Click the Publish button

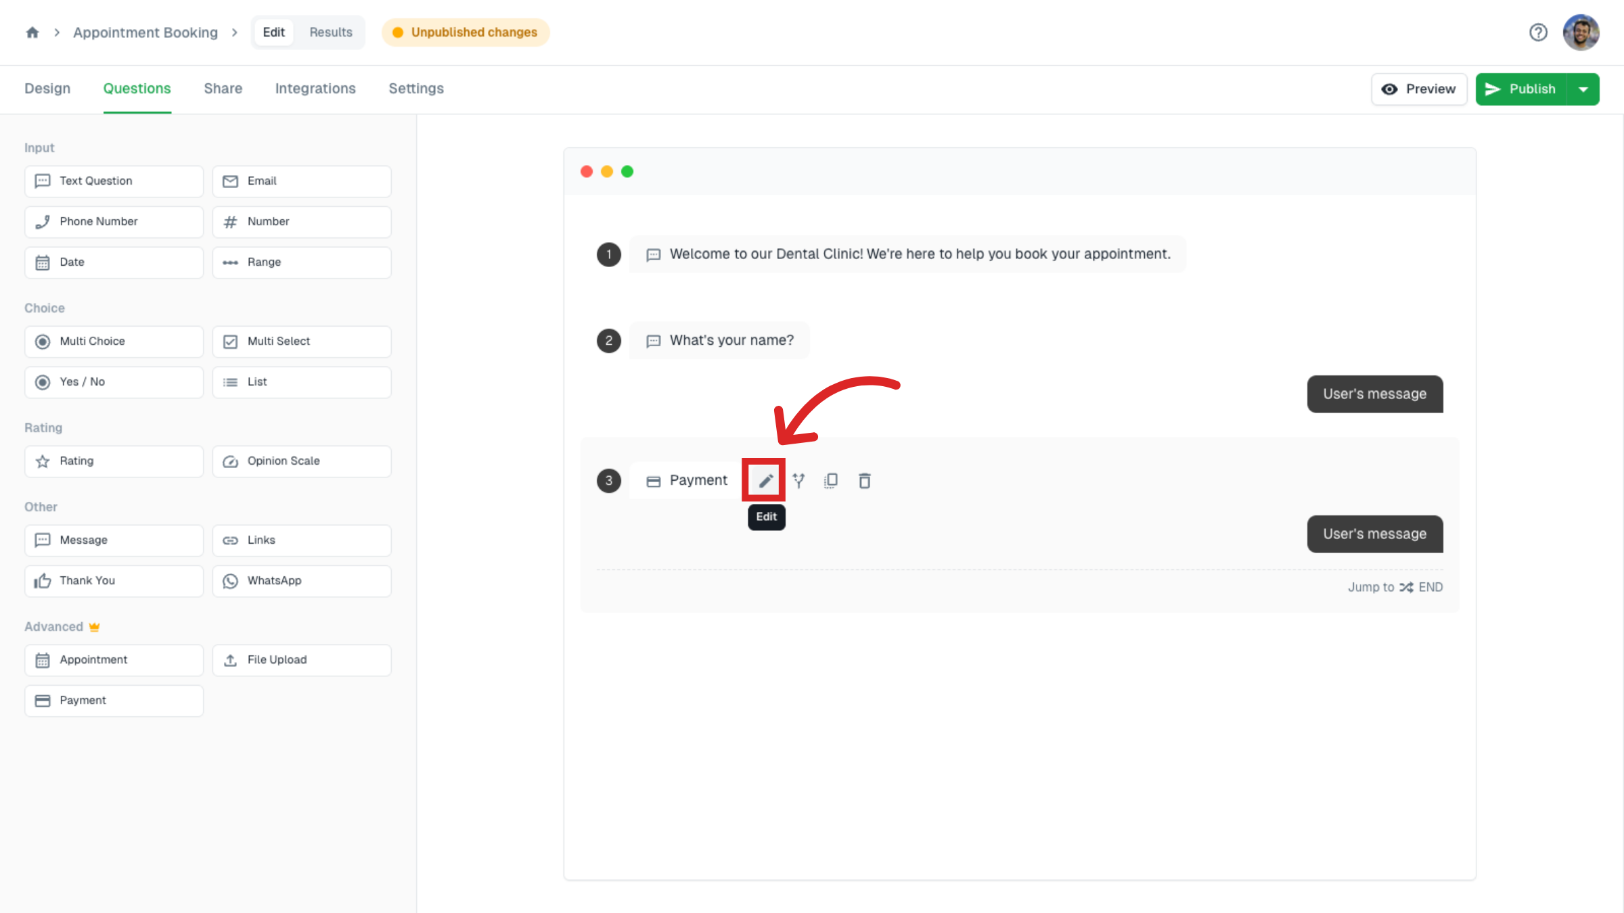click(1520, 89)
